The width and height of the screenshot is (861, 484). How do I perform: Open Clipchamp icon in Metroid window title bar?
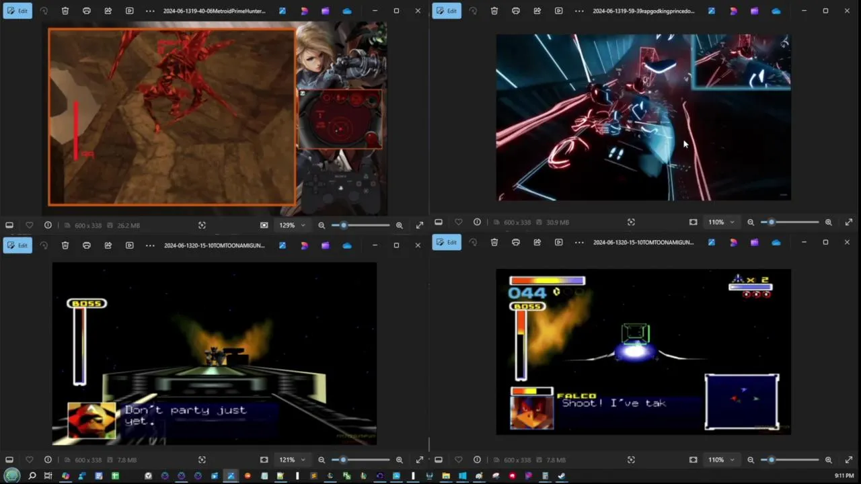[x=326, y=11]
